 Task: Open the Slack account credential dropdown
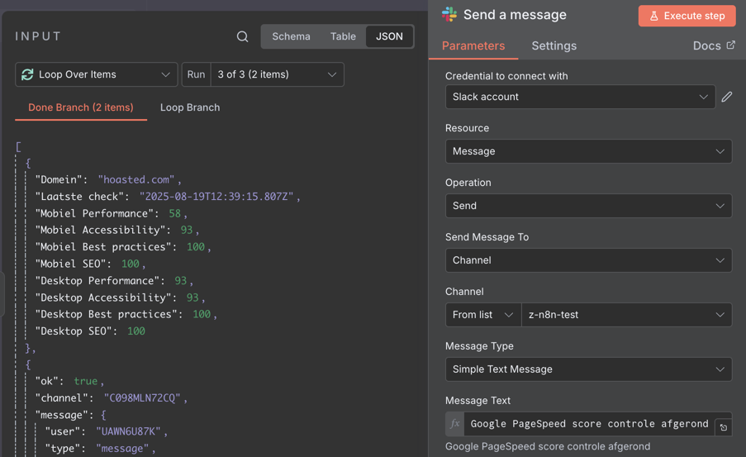pyautogui.click(x=580, y=97)
